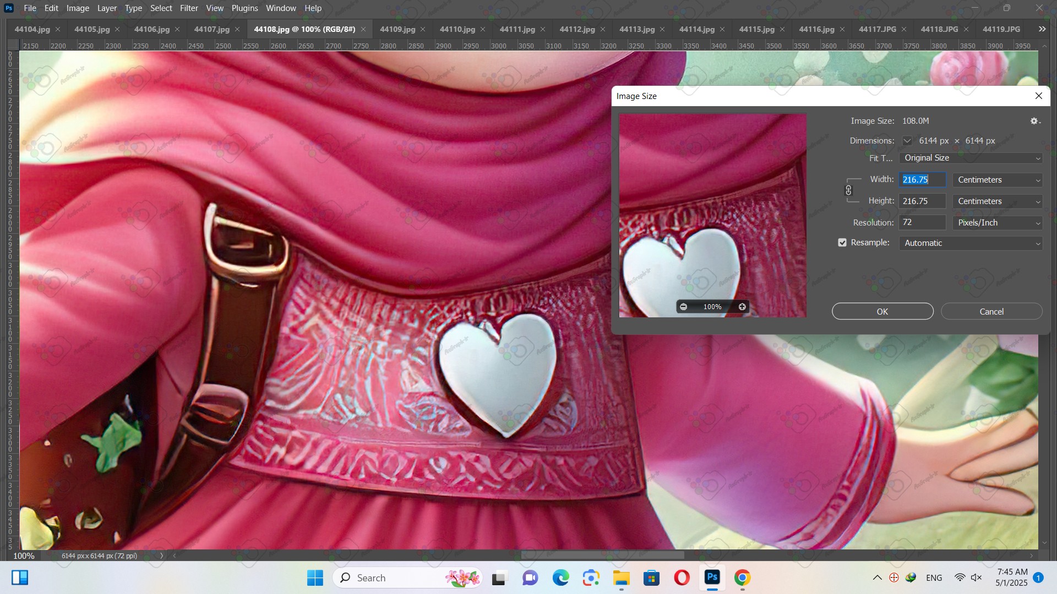Click the Width value field

[923, 180]
